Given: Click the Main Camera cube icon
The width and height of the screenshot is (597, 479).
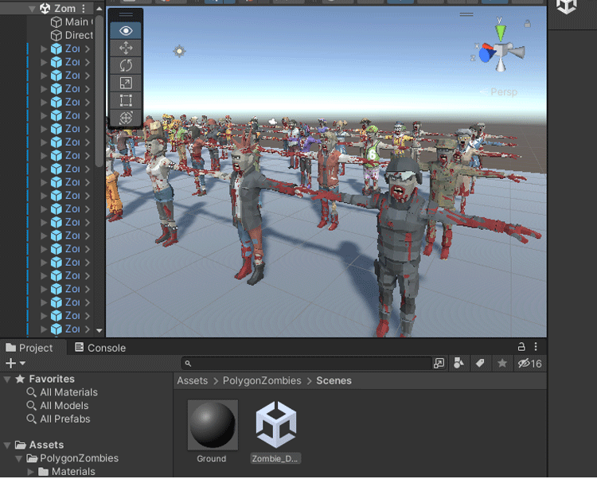Looking at the screenshot, I should point(57,22).
